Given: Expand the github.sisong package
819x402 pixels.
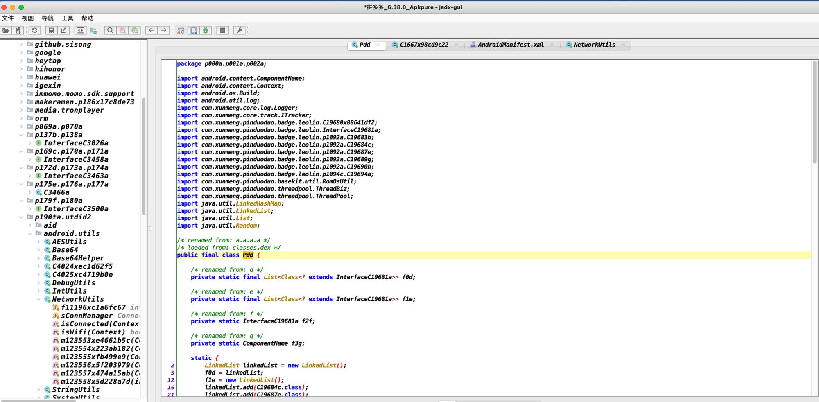Looking at the screenshot, I should click(x=21, y=44).
